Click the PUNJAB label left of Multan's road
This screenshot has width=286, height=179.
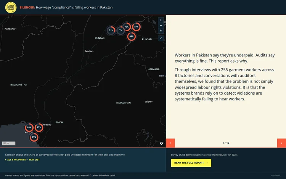pos(100,38)
